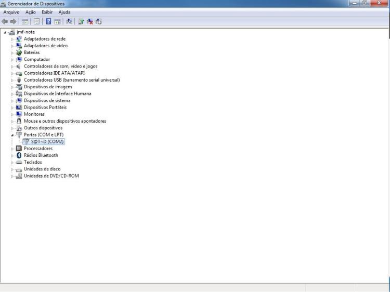390x292 pixels.
Task: Select Unidades de disco entry
Action: [x=42, y=169]
